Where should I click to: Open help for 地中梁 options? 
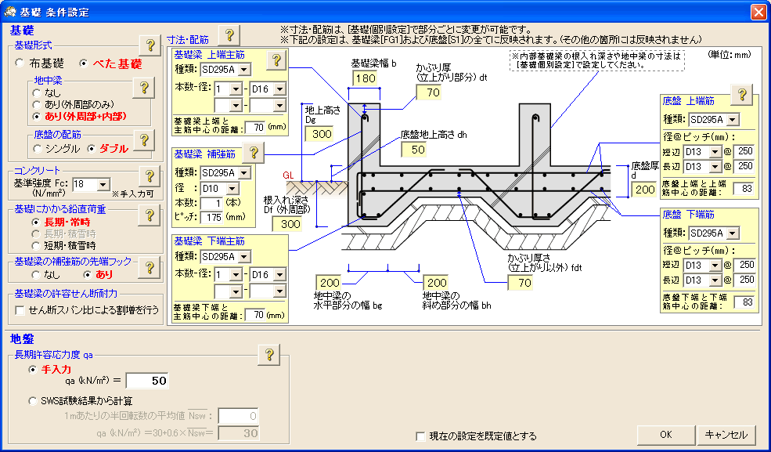tap(143, 88)
